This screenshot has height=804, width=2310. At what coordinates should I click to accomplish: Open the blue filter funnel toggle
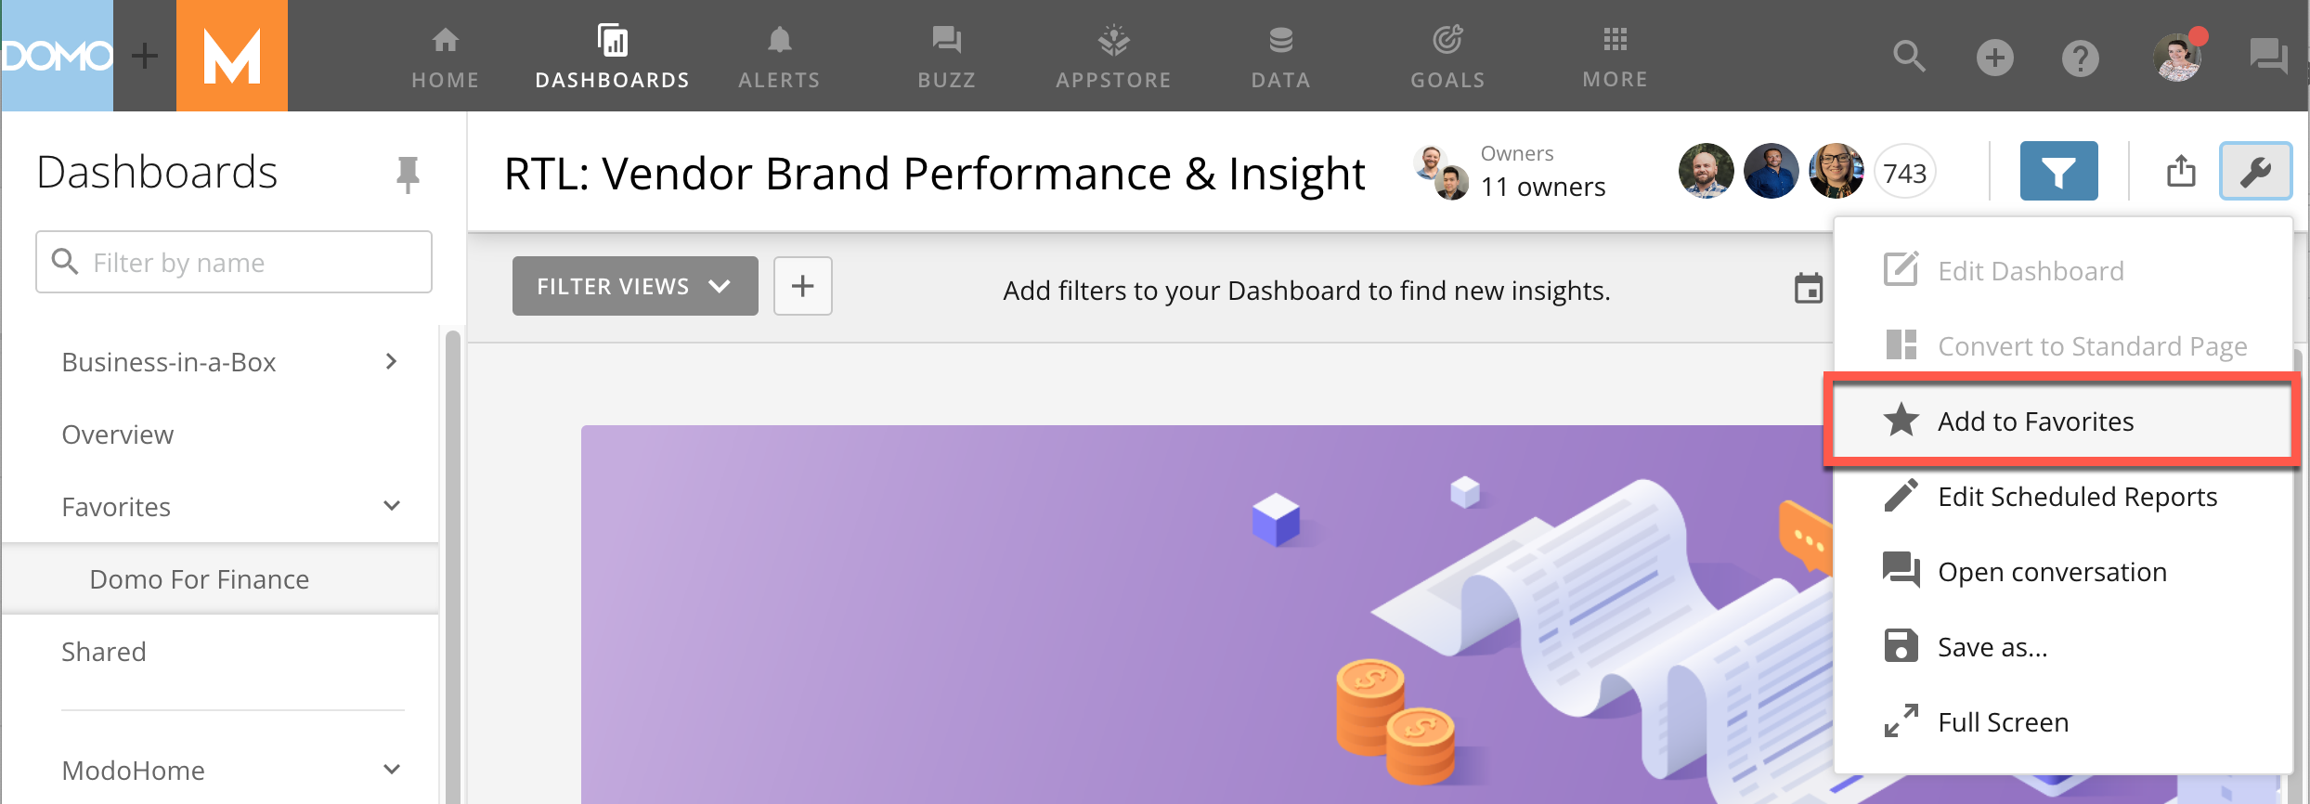point(2058,171)
